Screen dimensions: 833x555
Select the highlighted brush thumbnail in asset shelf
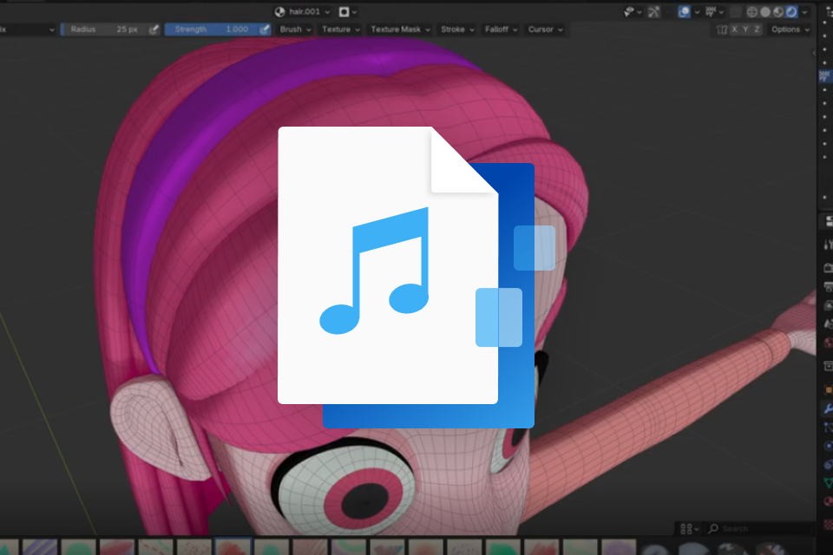click(233, 547)
